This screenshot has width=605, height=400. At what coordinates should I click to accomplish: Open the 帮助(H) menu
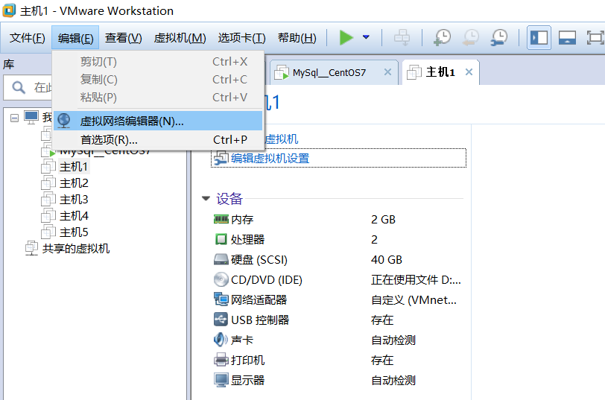pyautogui.click(x=297, y=38)
